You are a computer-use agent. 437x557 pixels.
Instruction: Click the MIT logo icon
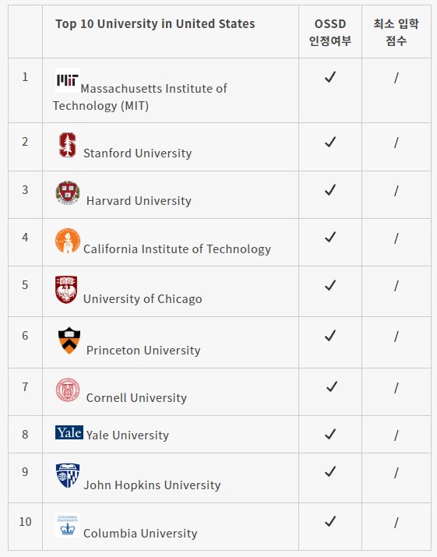tap(68, 80)
